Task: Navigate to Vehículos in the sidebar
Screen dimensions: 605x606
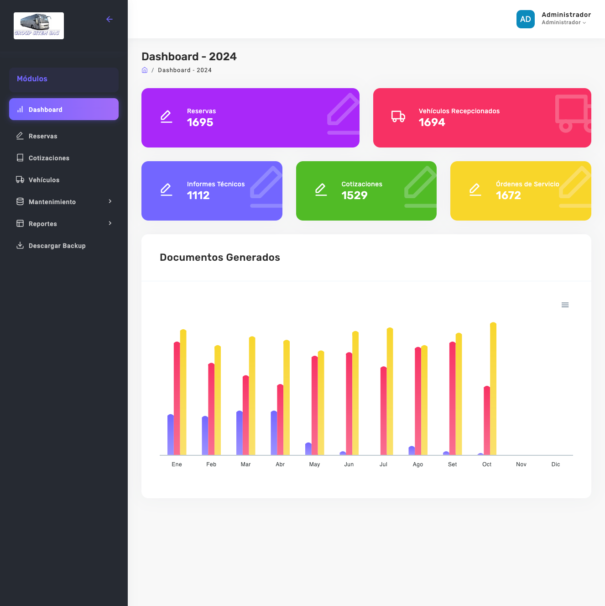Action: point(64,179)
